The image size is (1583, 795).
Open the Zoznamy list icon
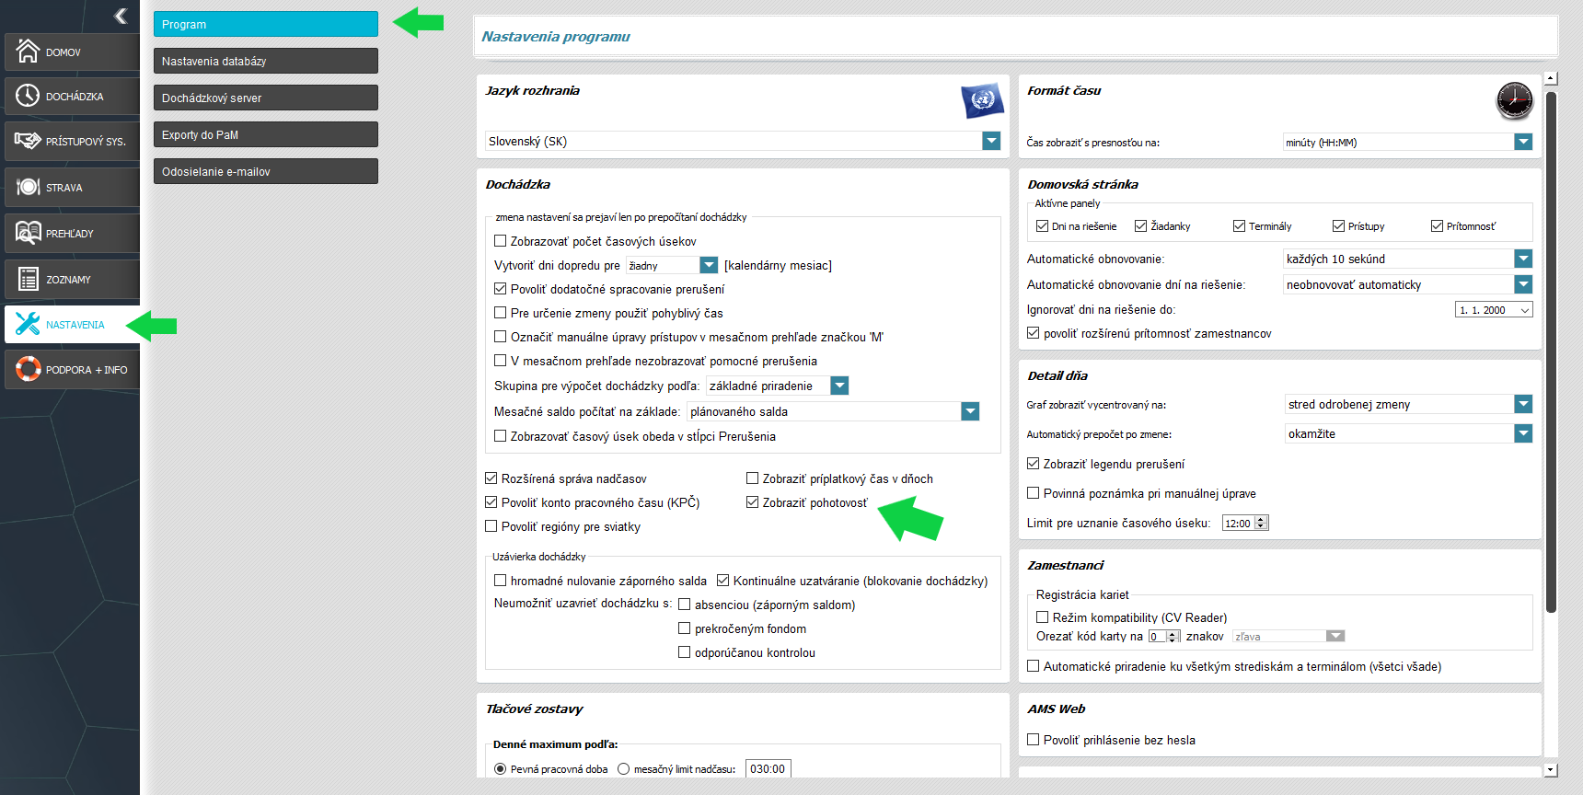(29, 279)
